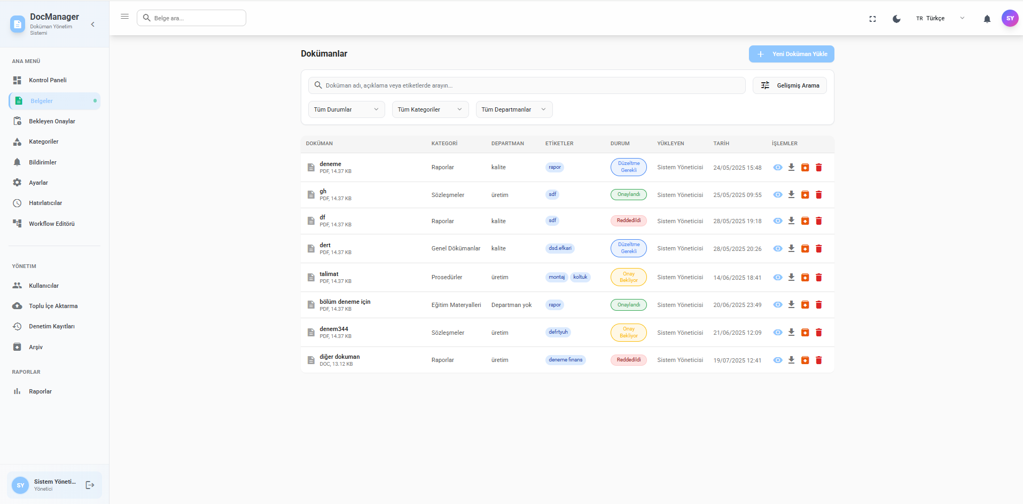
Task: Enter fullscreen mode using the expand icon
Action: coord(873,18)
